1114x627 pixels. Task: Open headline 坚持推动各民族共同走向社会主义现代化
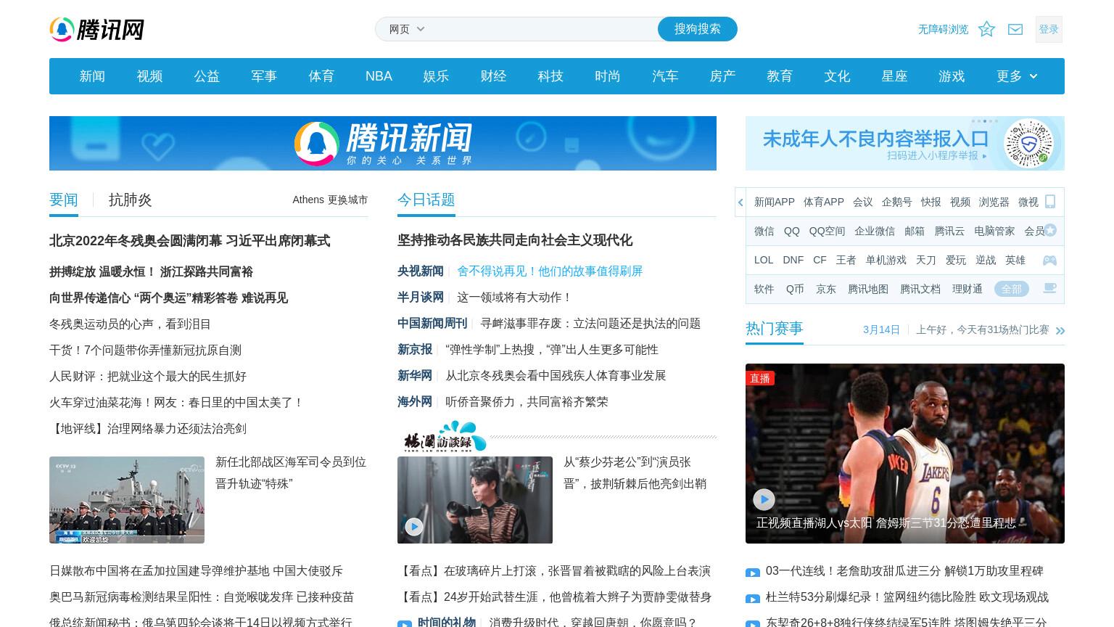click(515, 240)
